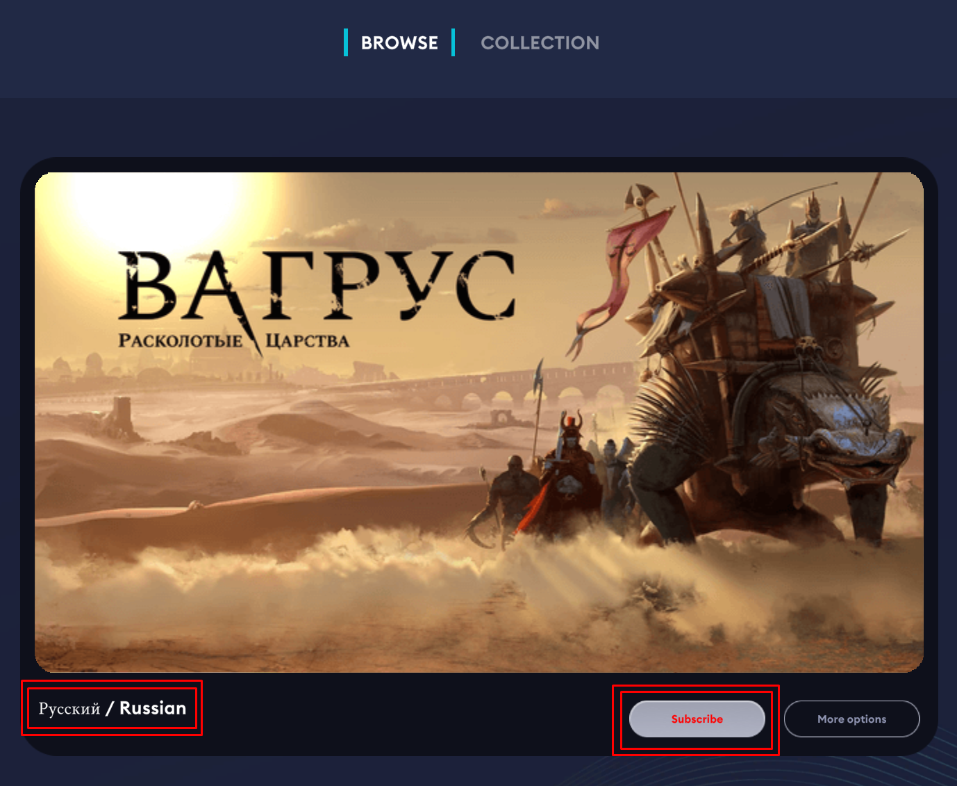This screenshot has width=957, height=786.
Task: Click the Русский / Russian mod title
Action: click(113, 708)
